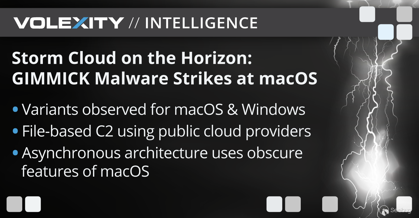Select the "Asynchronous architecture uses obscure" line

[162, 153]
